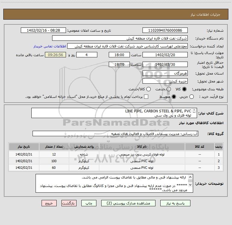Image resolution: width=232 pixels, height=225 pixels.
Task: Click row 1 need date 1402/02/31
Action: pyautogui.click(x=24, y=154)
